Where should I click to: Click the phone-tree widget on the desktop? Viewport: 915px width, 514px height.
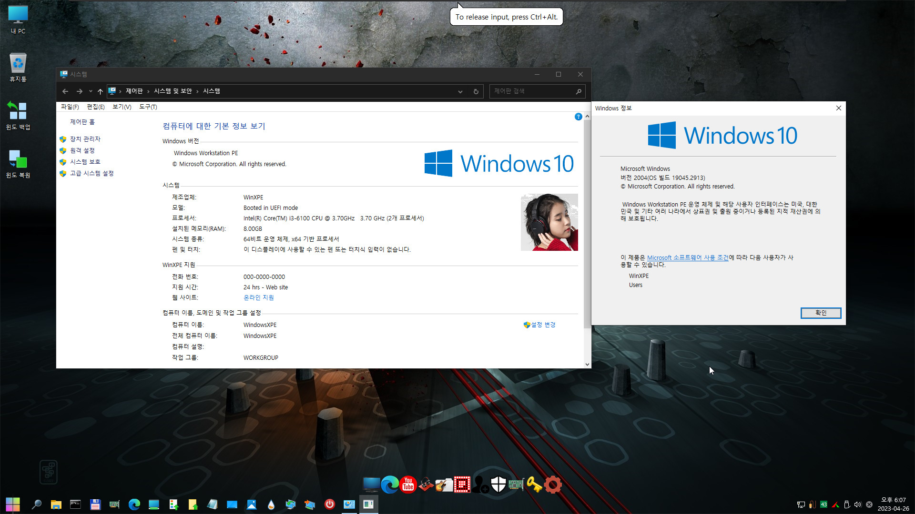point(48,472)
